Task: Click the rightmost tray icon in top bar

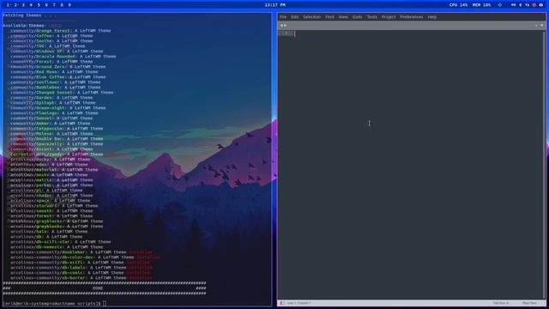Action: [541, 5]
